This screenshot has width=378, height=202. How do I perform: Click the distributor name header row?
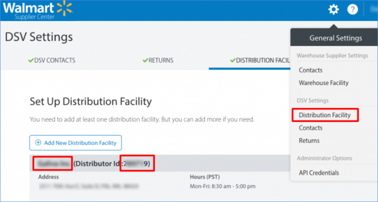coord(160,163)
